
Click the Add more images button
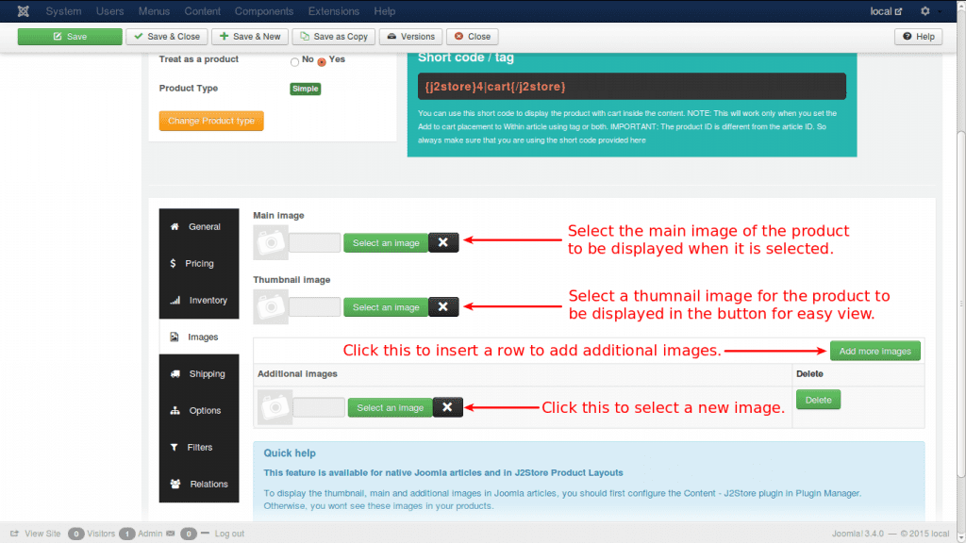874,351
